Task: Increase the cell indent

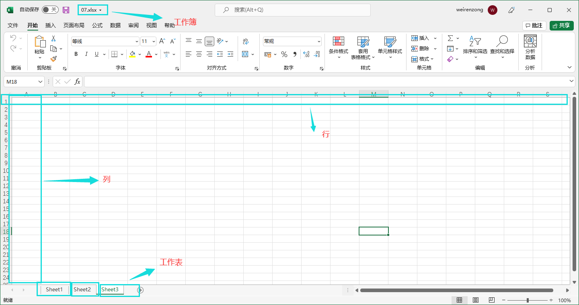Action: [230, 54]
